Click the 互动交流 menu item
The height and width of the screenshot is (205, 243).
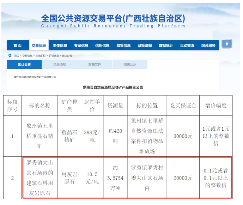[187, 45]
